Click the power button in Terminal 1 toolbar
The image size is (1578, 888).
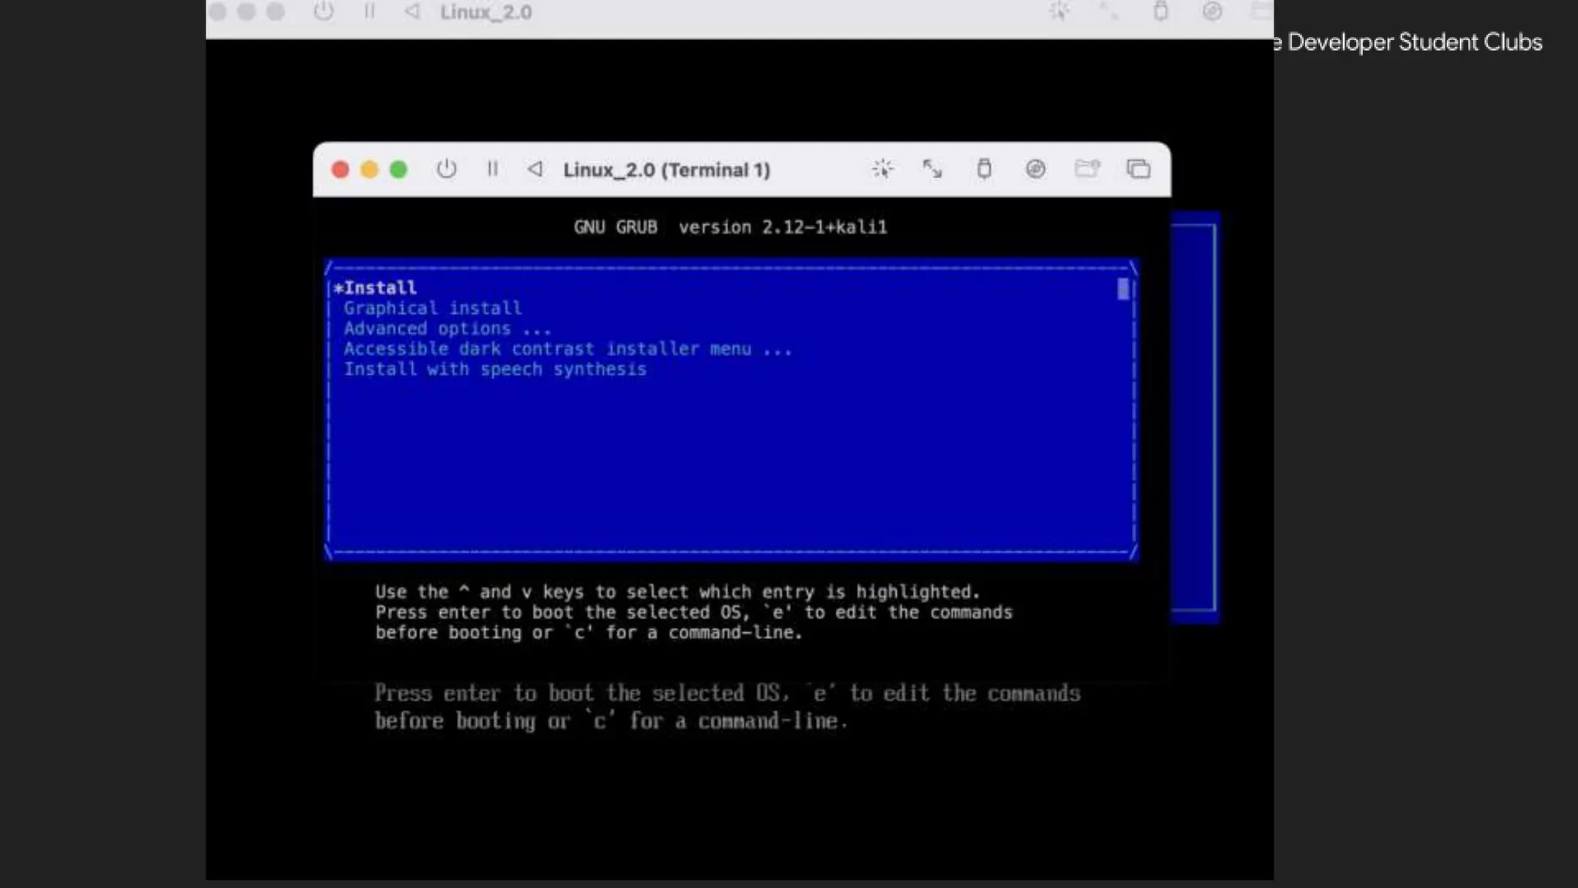(x=446, y=169)
